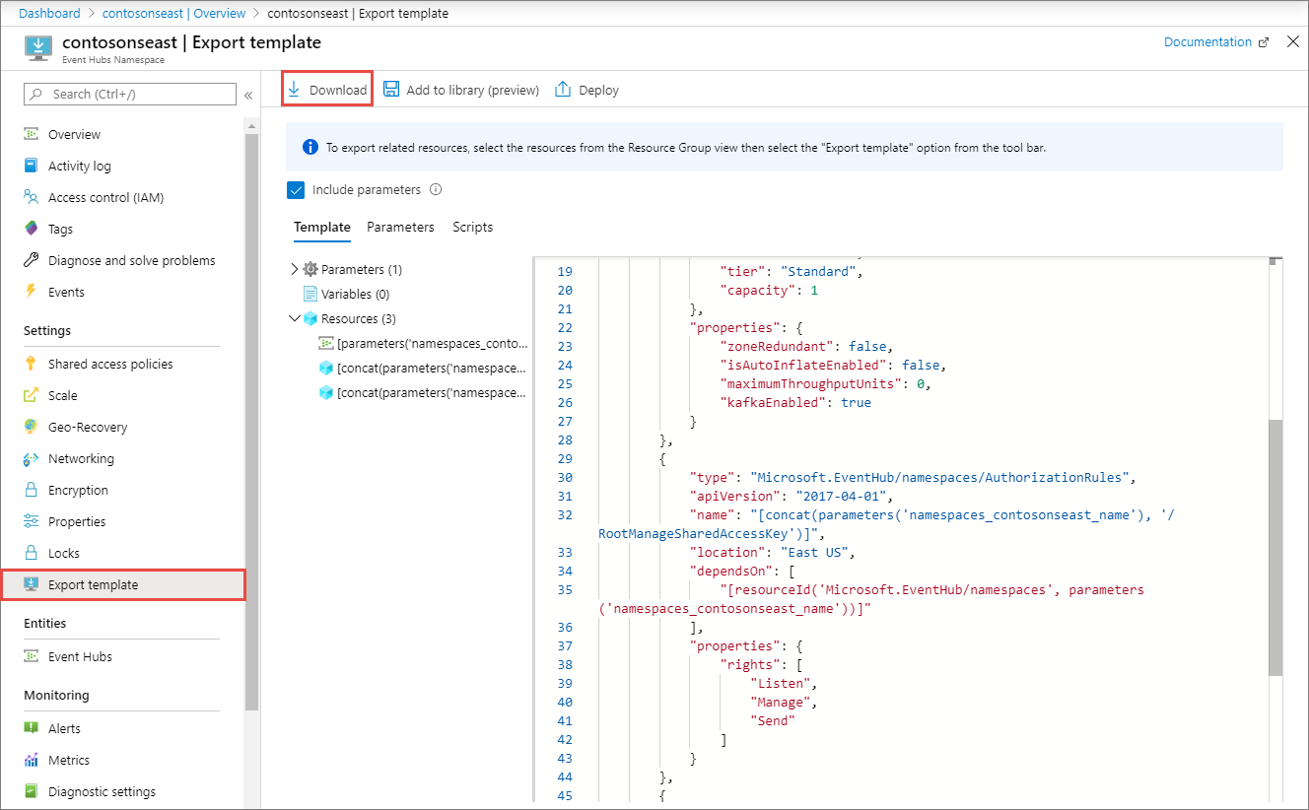This screenshot has width=1309, height=810.
Task: Open Shared access policies key icon
Action: coord(32,364)
